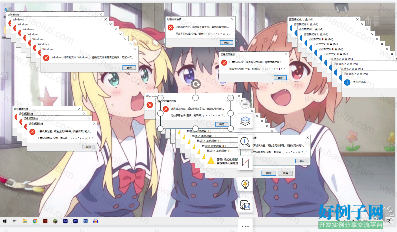Click 确定 next to 取消 in format dialog

click(269, 173)
